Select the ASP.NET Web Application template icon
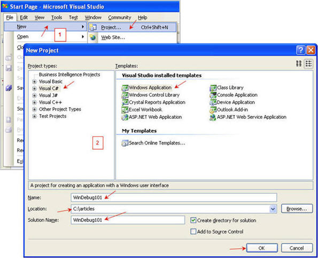 (125, 117)
